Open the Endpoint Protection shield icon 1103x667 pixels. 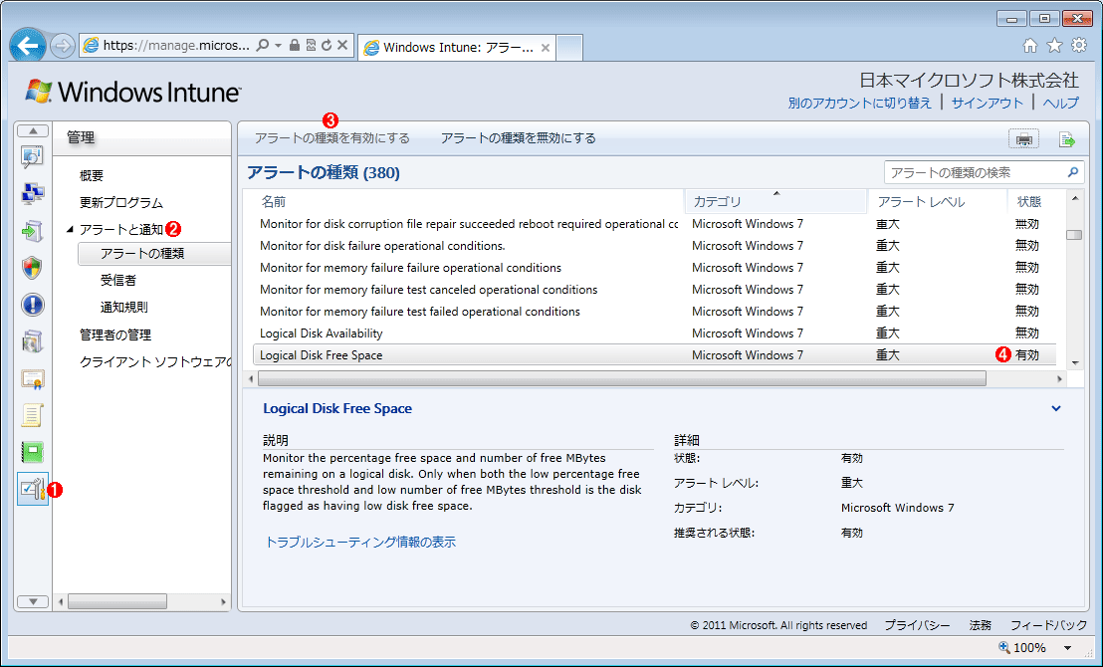tap(33, 268)
